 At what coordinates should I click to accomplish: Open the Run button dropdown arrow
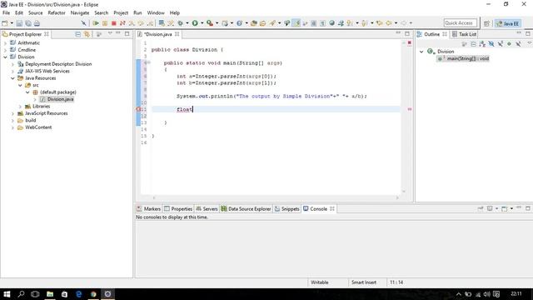click(202, 23)
